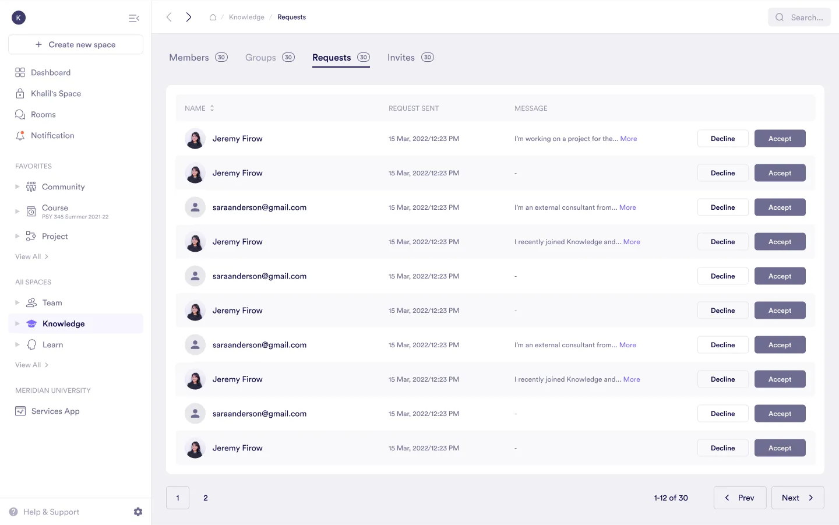Open the More link on the first message

[629, 139]
